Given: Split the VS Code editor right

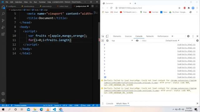Looking at the screenshot, I should 92,6.
